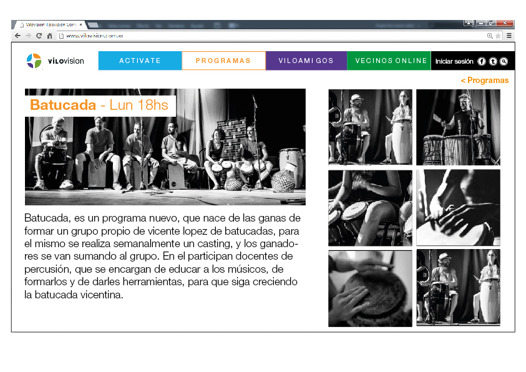Screen dimensions: 526x372
Task: Open the browser menu wrench icon
Action: [509, 36]
